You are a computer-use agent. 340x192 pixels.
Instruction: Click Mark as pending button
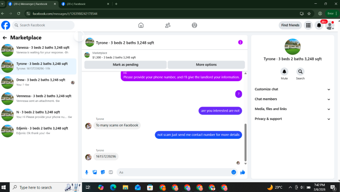pyautogui.click(x=125, y=65)
